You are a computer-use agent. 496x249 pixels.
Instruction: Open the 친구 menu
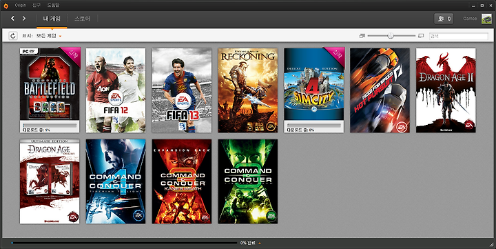coord(37,6)
